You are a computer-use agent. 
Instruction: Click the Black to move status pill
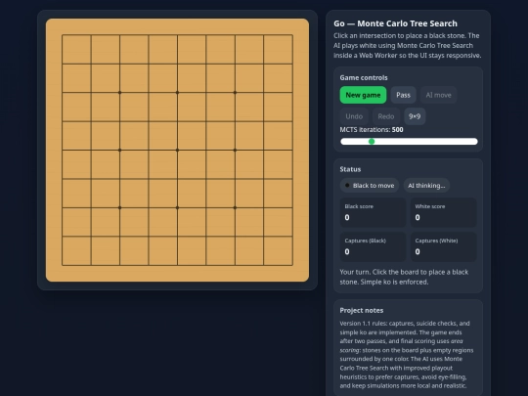pyautogui.click(x=370, y=186)
